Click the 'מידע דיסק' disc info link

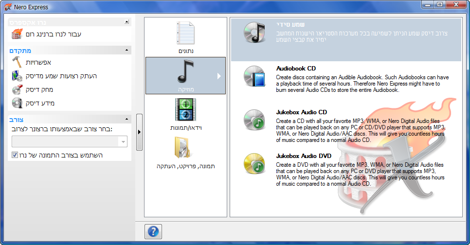pos(40,104)
